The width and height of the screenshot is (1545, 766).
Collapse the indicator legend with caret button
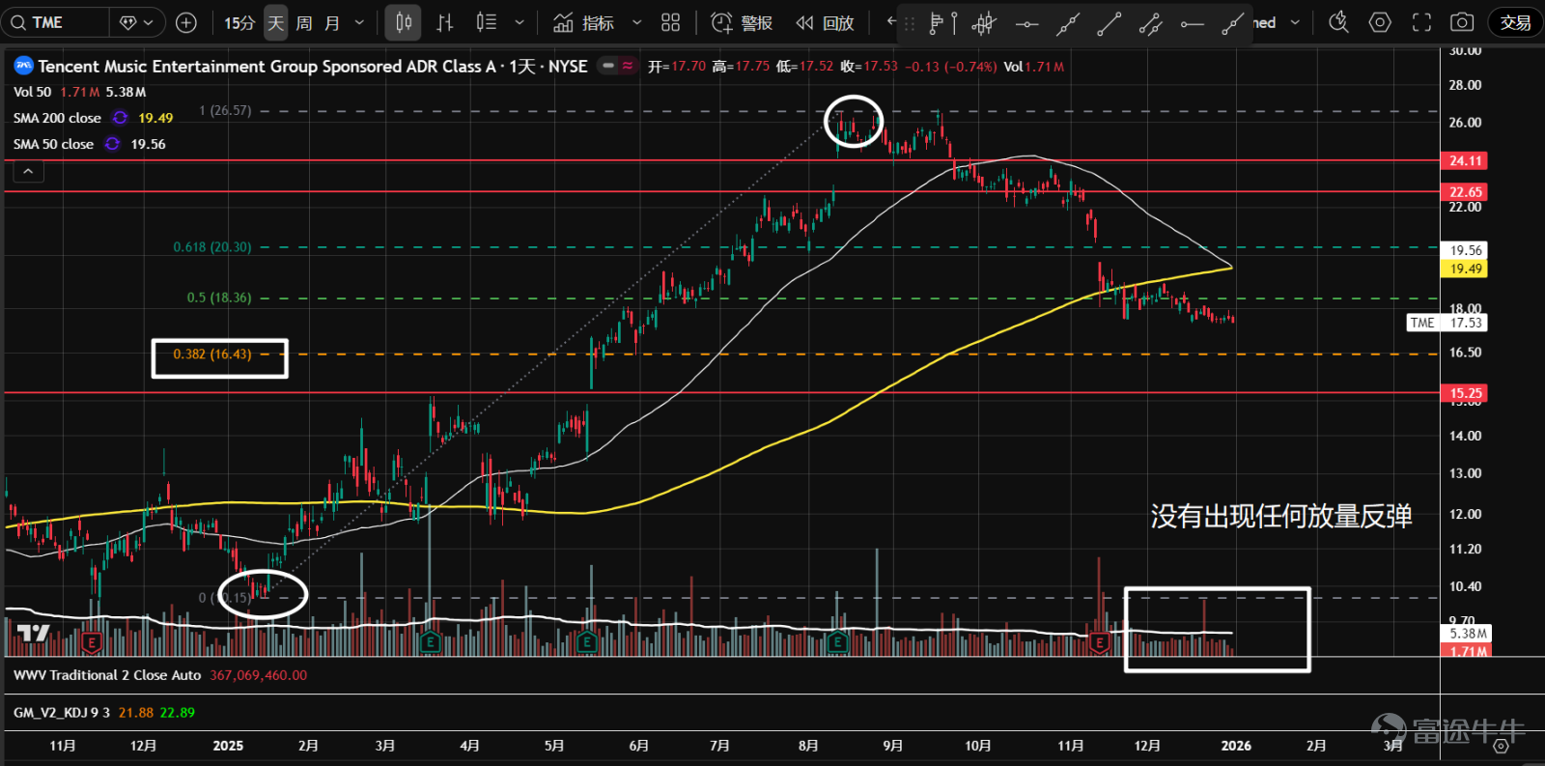(28, 171)
